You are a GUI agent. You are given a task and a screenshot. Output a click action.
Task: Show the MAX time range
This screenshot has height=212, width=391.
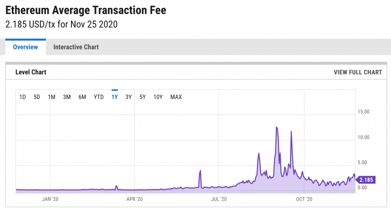[176, 97]
